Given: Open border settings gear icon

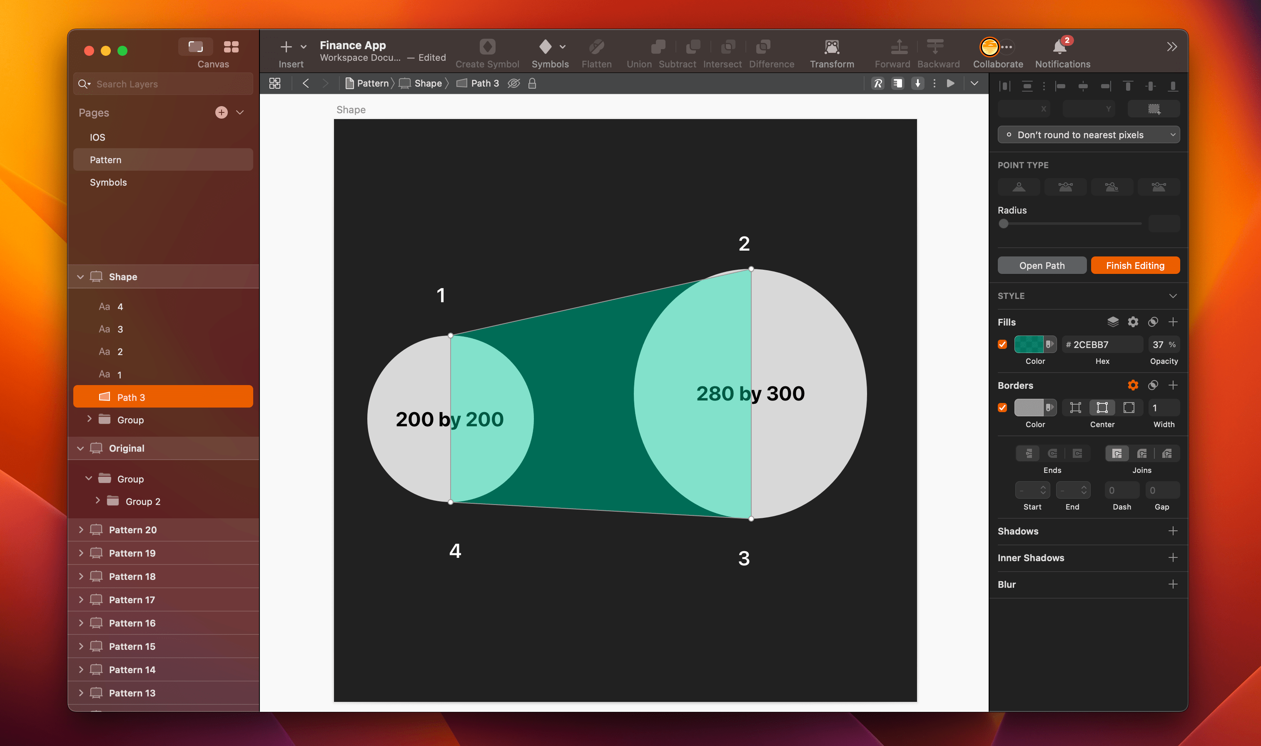Looking at the screenshot, I should [x=1133, y=385].
